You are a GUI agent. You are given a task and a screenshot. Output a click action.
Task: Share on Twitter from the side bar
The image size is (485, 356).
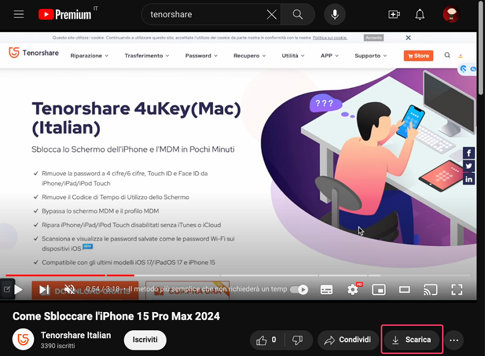point(468,166)
